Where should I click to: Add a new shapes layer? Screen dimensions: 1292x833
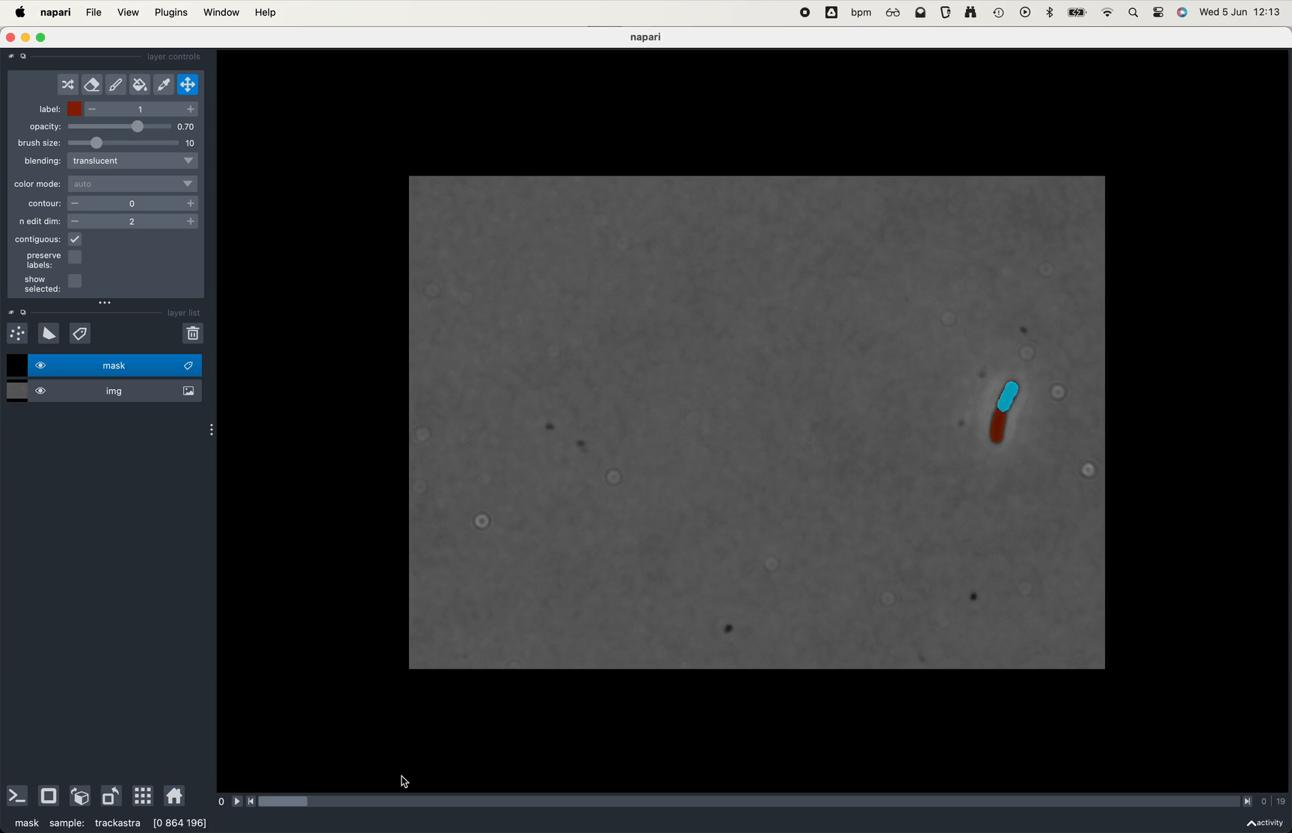tap(49, 334)
